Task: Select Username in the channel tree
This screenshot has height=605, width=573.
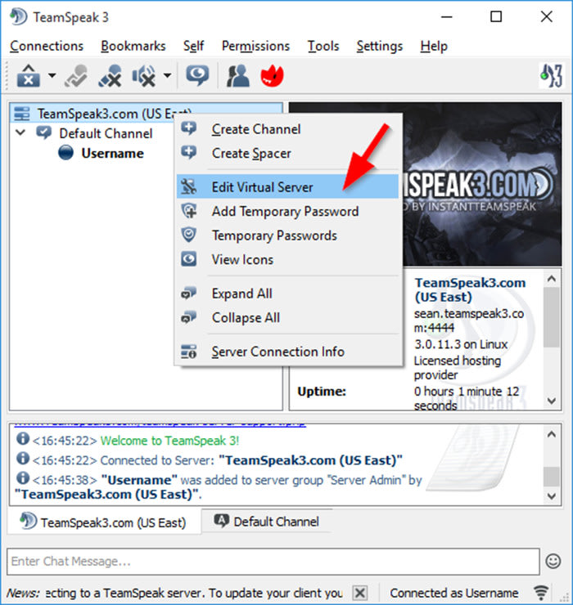Action: [112, 154]
